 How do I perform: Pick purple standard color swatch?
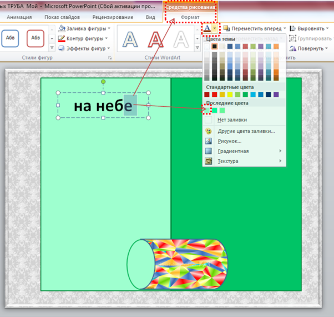276,95
